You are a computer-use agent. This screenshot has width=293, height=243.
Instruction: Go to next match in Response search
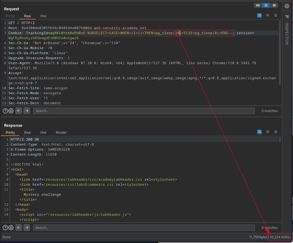[x=27, y=227]
